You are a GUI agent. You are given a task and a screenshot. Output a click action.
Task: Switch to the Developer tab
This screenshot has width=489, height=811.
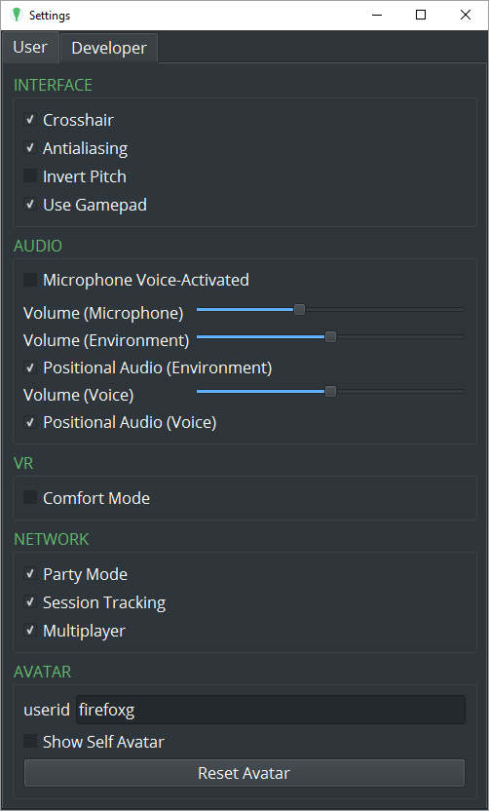coord(109,48)
